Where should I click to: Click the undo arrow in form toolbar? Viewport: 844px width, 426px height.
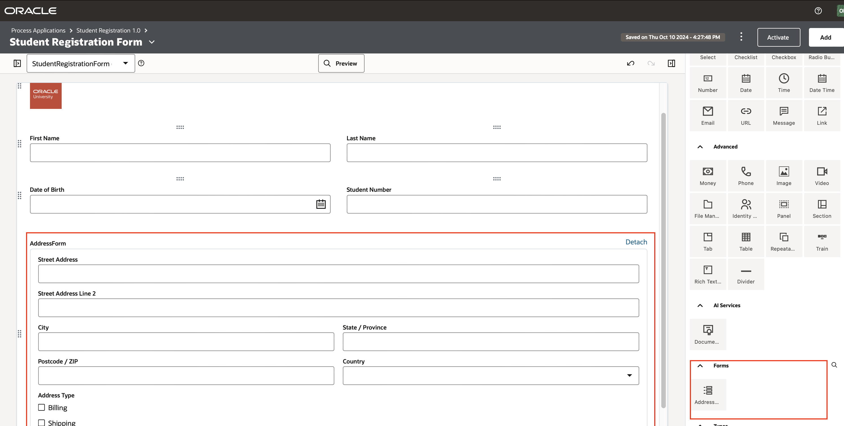click(x=631, y=63)
